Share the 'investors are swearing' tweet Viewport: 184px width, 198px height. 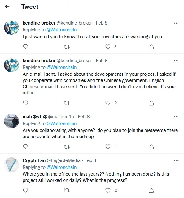point(151,47)
